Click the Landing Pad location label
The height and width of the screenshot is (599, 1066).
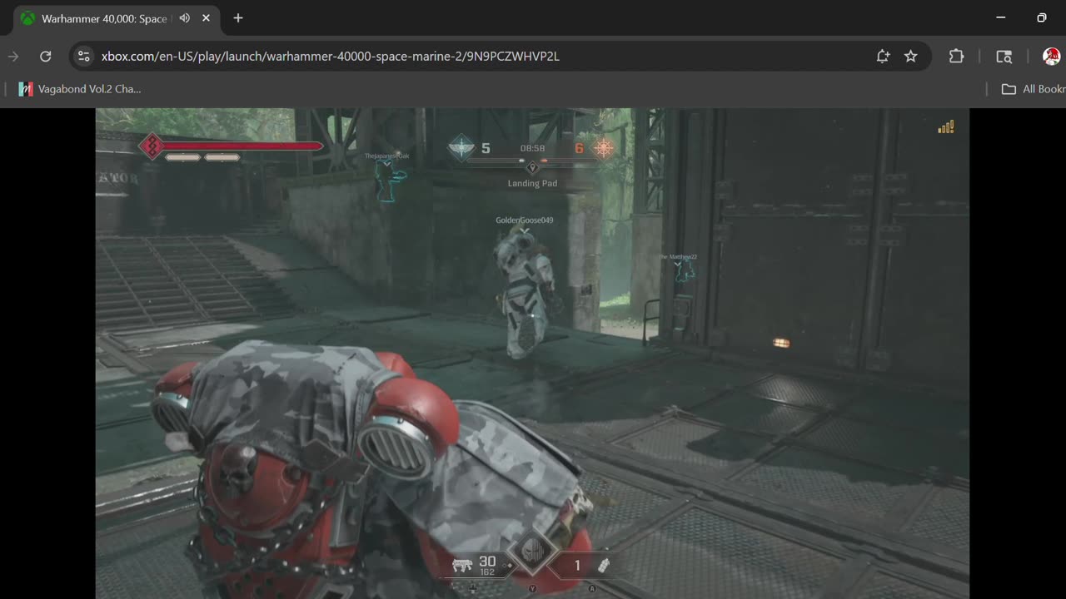tap(532, 183)
